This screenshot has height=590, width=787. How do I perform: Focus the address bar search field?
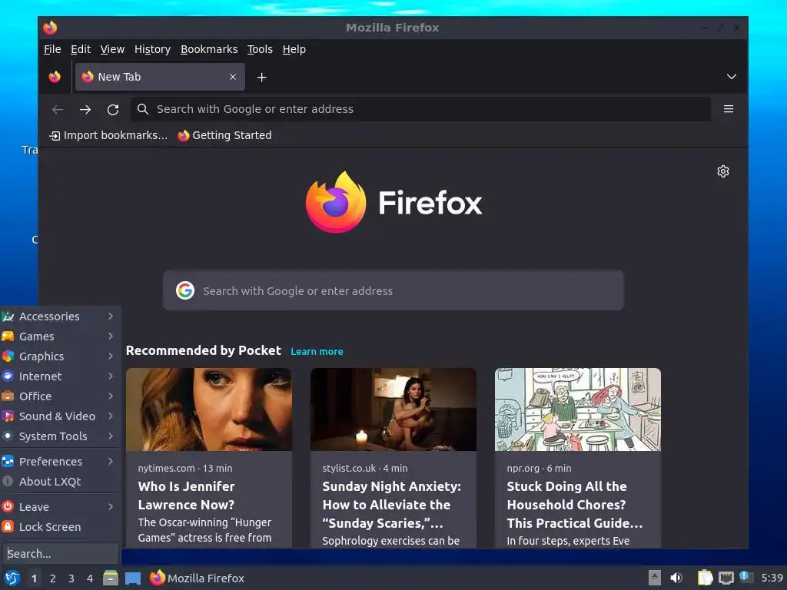(420, 109)
